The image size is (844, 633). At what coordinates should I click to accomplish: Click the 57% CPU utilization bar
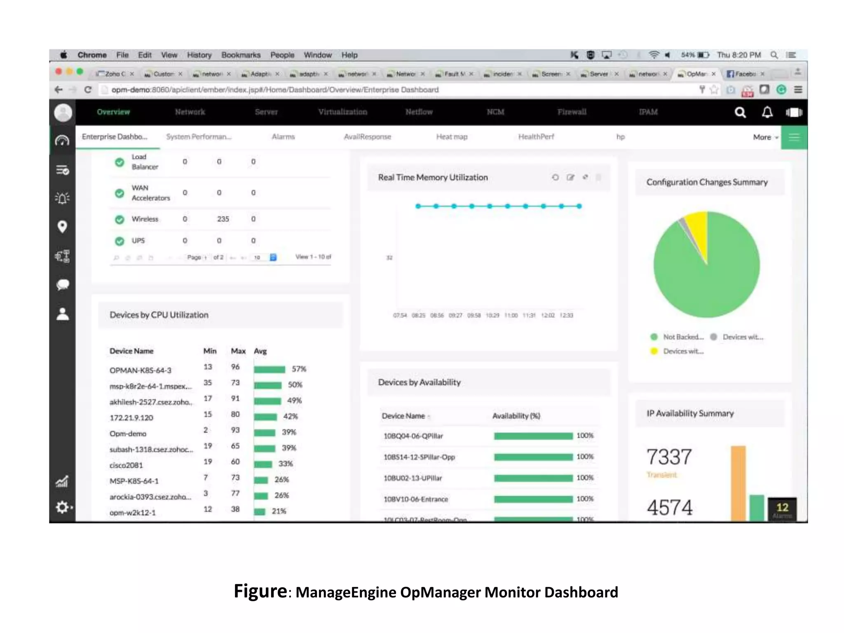pos(270,369)
